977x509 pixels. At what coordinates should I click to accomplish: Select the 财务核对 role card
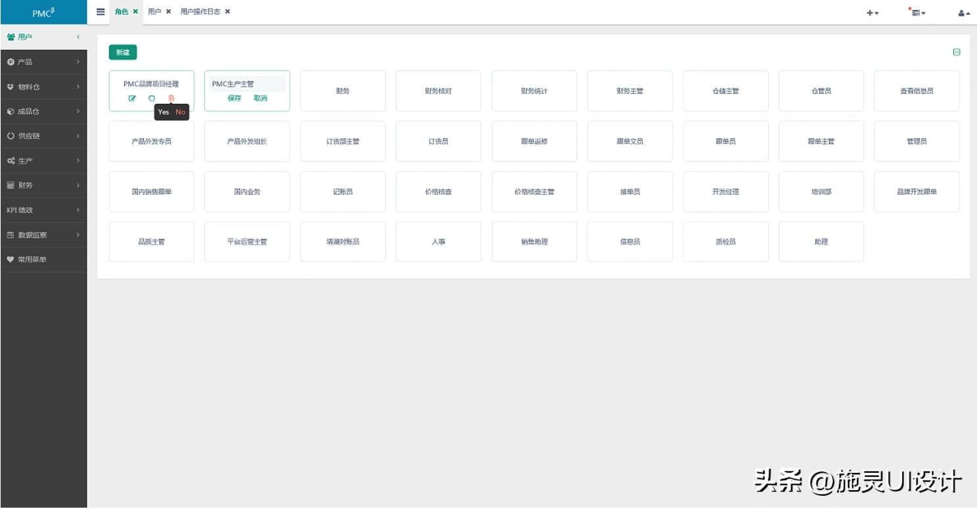(439, 91)
